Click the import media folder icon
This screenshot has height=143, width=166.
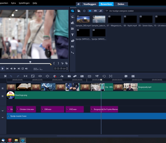[79, 11]
